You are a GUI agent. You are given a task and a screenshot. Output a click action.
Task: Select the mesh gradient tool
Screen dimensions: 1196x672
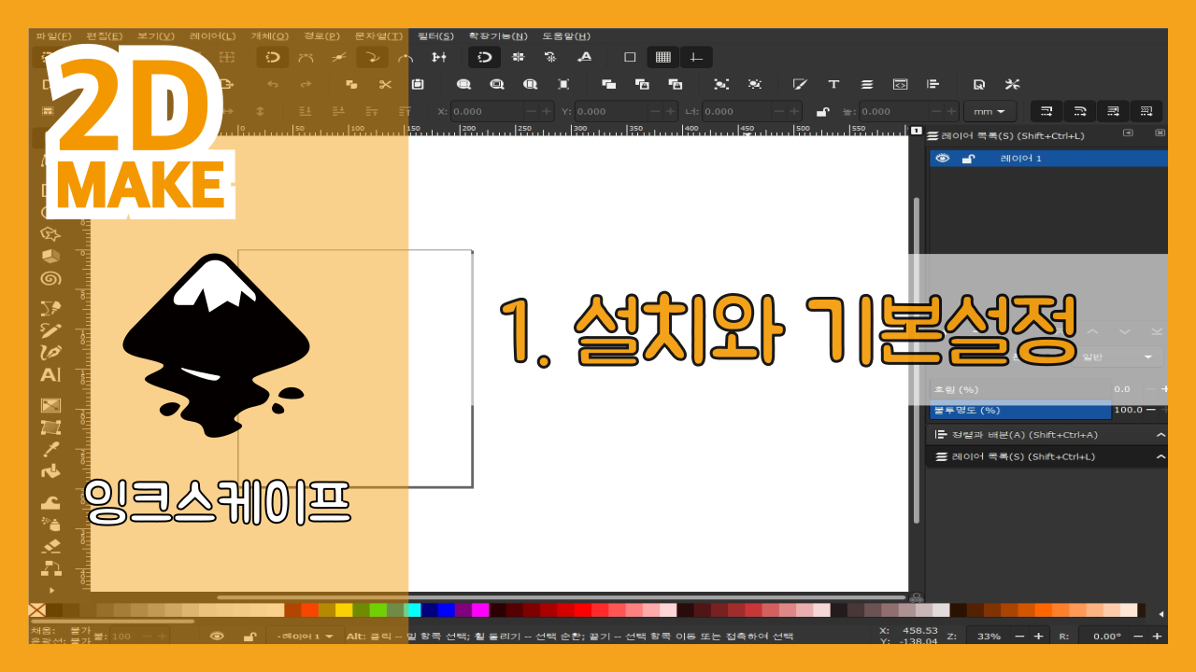50,427
